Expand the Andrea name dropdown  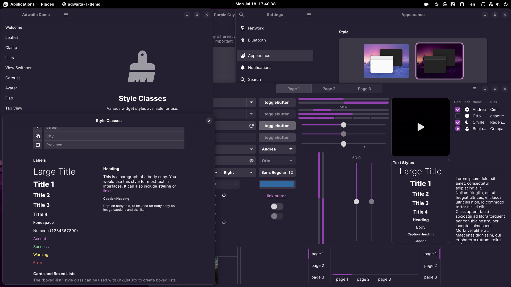pos(291,149)
